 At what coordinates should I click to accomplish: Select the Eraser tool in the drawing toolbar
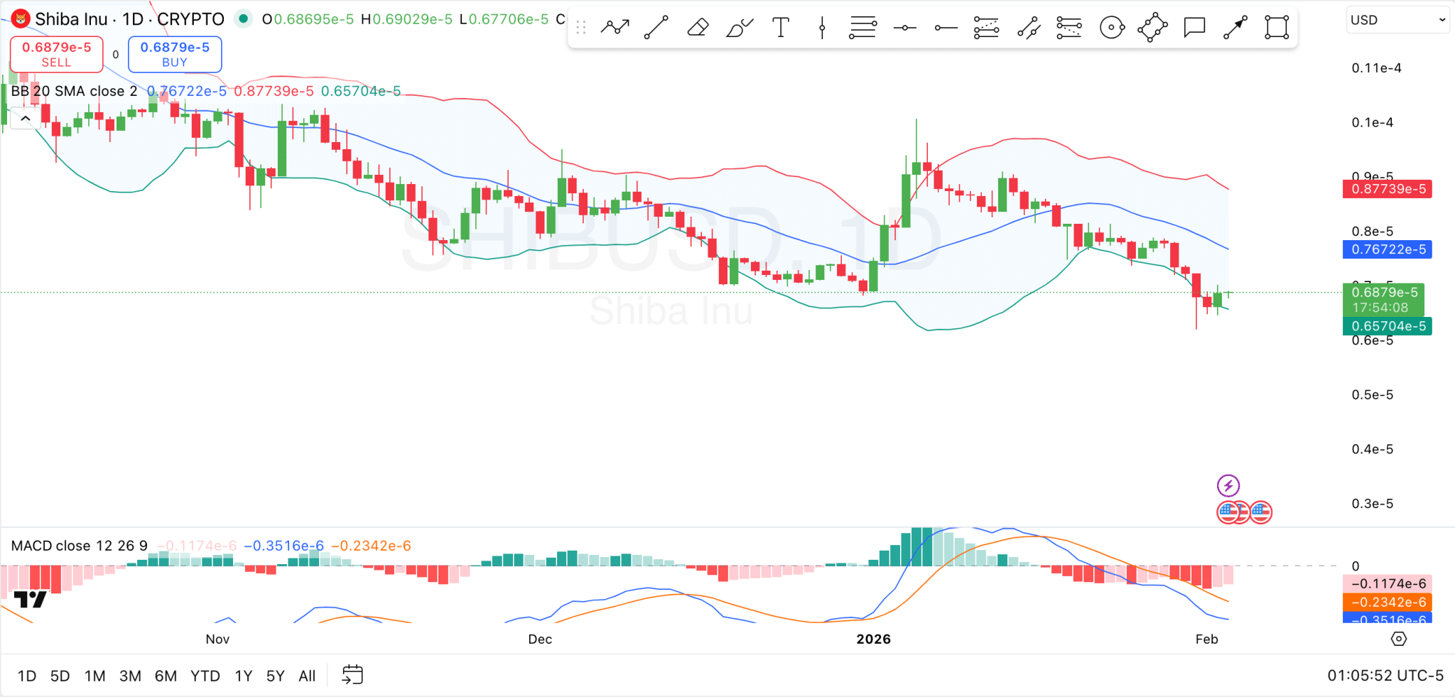pos(697,26)
